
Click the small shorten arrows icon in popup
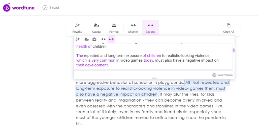[x=104, y=39]
